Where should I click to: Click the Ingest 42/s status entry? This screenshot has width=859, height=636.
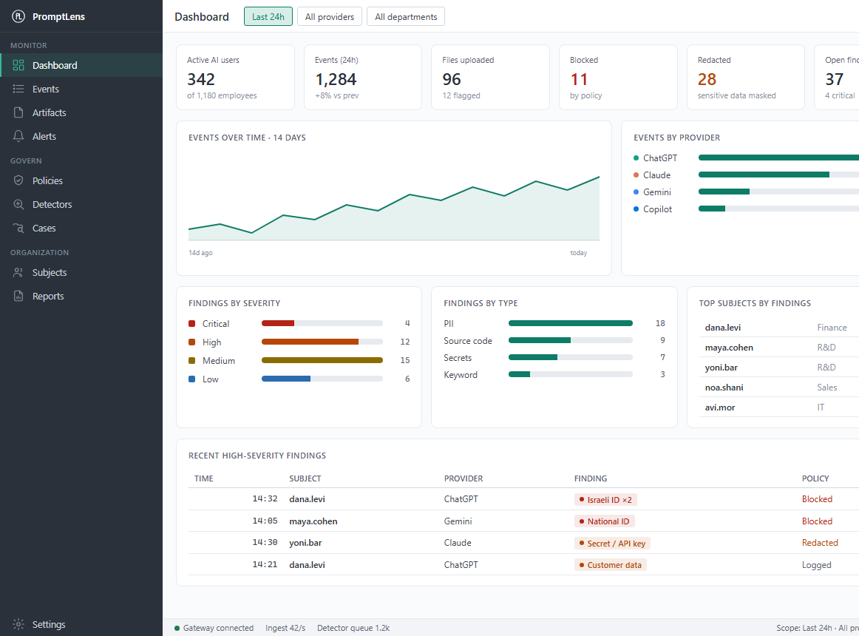tap(285, 629)
